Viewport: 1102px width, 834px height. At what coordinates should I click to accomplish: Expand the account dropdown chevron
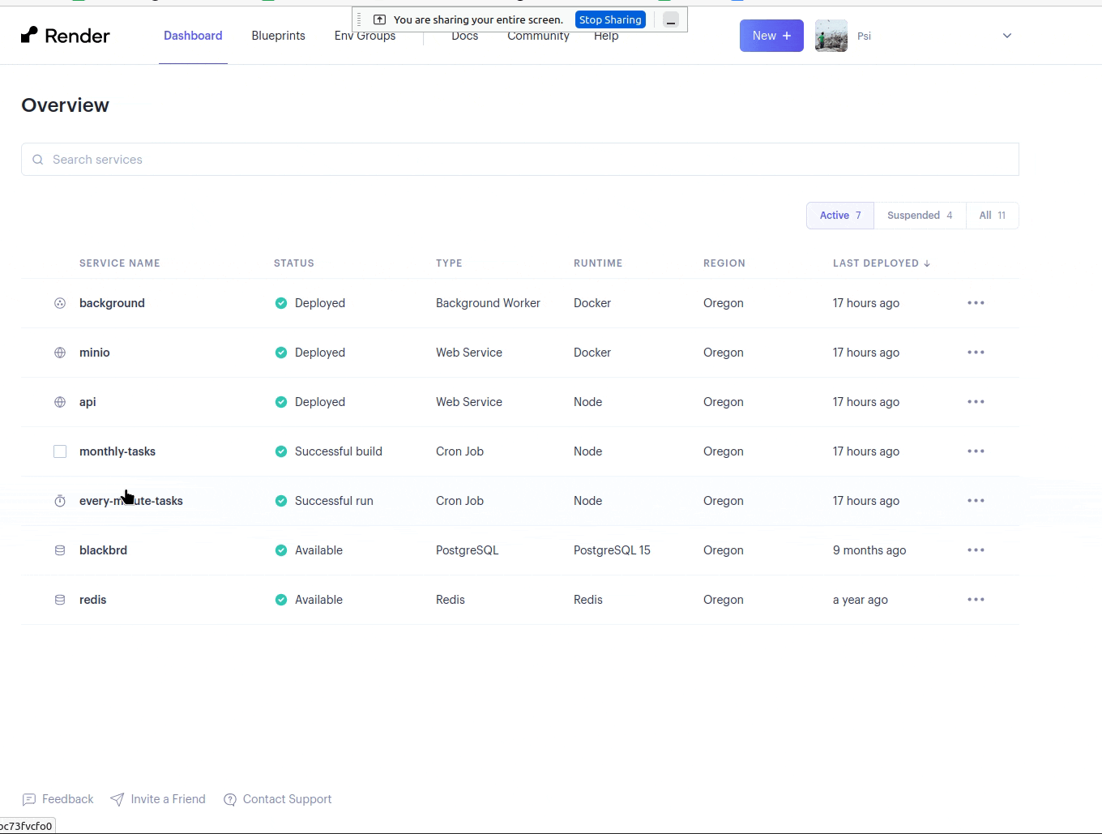(x=1007, y=36)
